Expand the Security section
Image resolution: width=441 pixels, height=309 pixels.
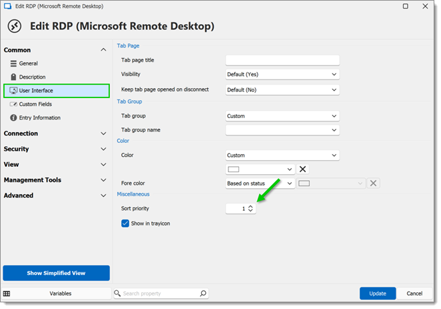(x=103, y=149)
